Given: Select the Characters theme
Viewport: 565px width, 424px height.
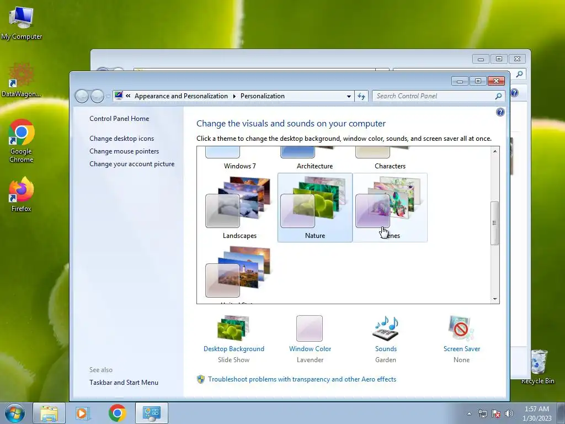Looking at the screenshot, I should click(x=390, y=158).
